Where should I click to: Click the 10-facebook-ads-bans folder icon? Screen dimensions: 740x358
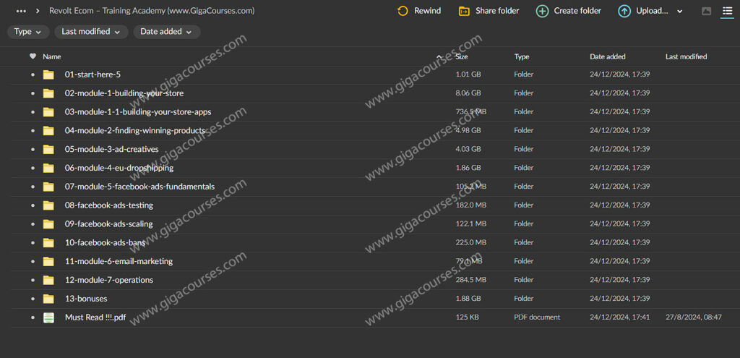tap(48, 243)
